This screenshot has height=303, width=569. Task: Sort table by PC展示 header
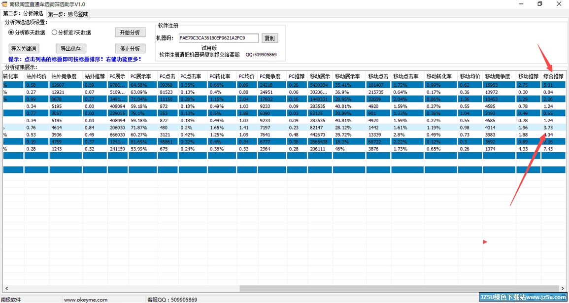(118, 76)
